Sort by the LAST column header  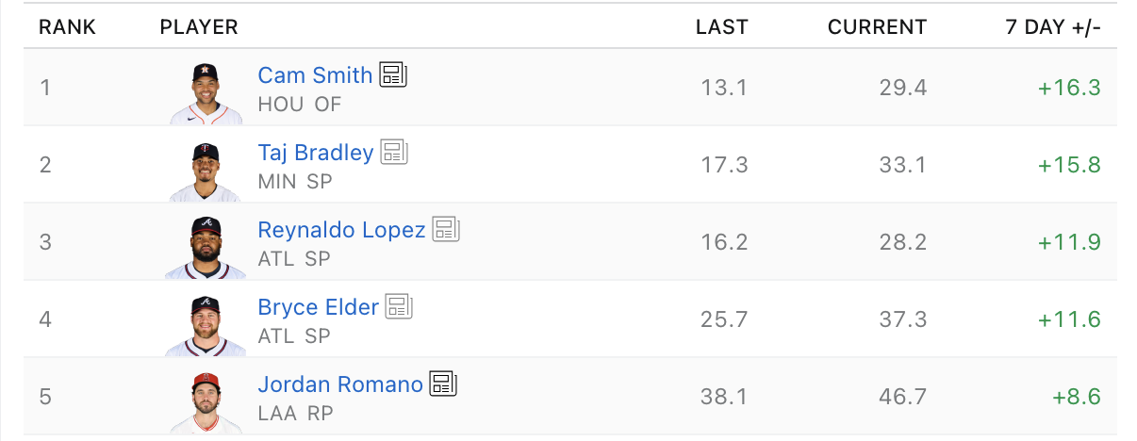click(721, 27)
